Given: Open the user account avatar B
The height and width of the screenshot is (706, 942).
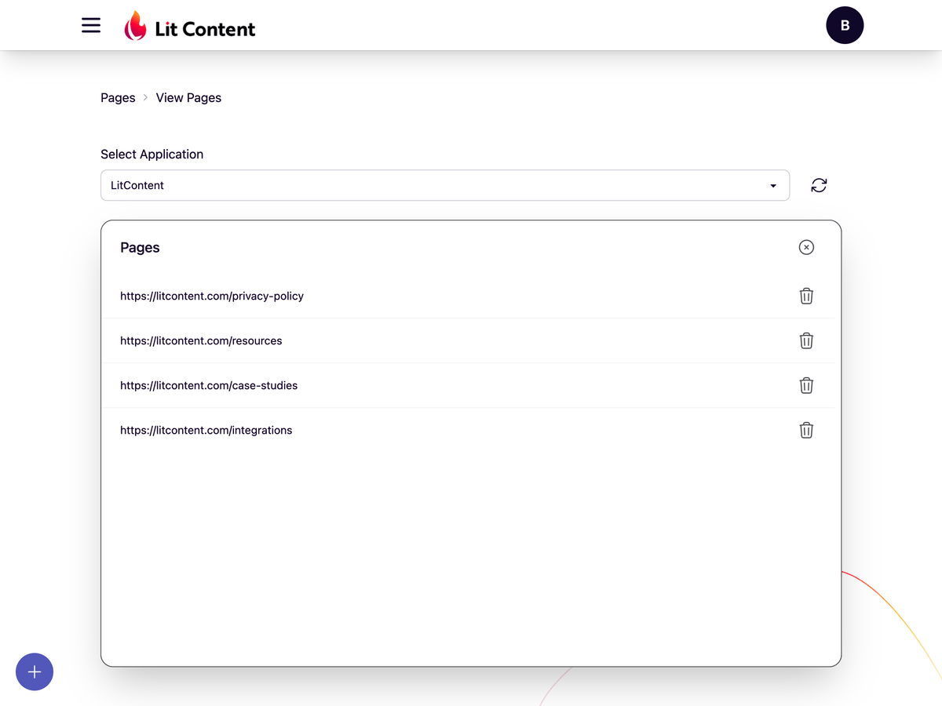Looking at the screenshot, I should pos(845,25).
